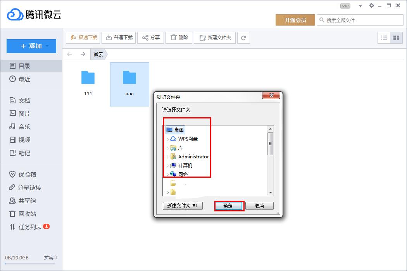Open the 添加 dropdown button
The width and height of the screenshot is (407, 271).
[x=31, y=46]
